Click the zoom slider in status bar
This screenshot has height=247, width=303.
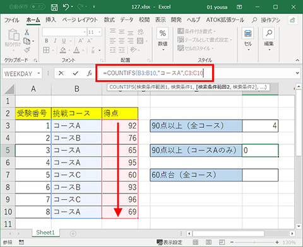click(x=254, y=243)
